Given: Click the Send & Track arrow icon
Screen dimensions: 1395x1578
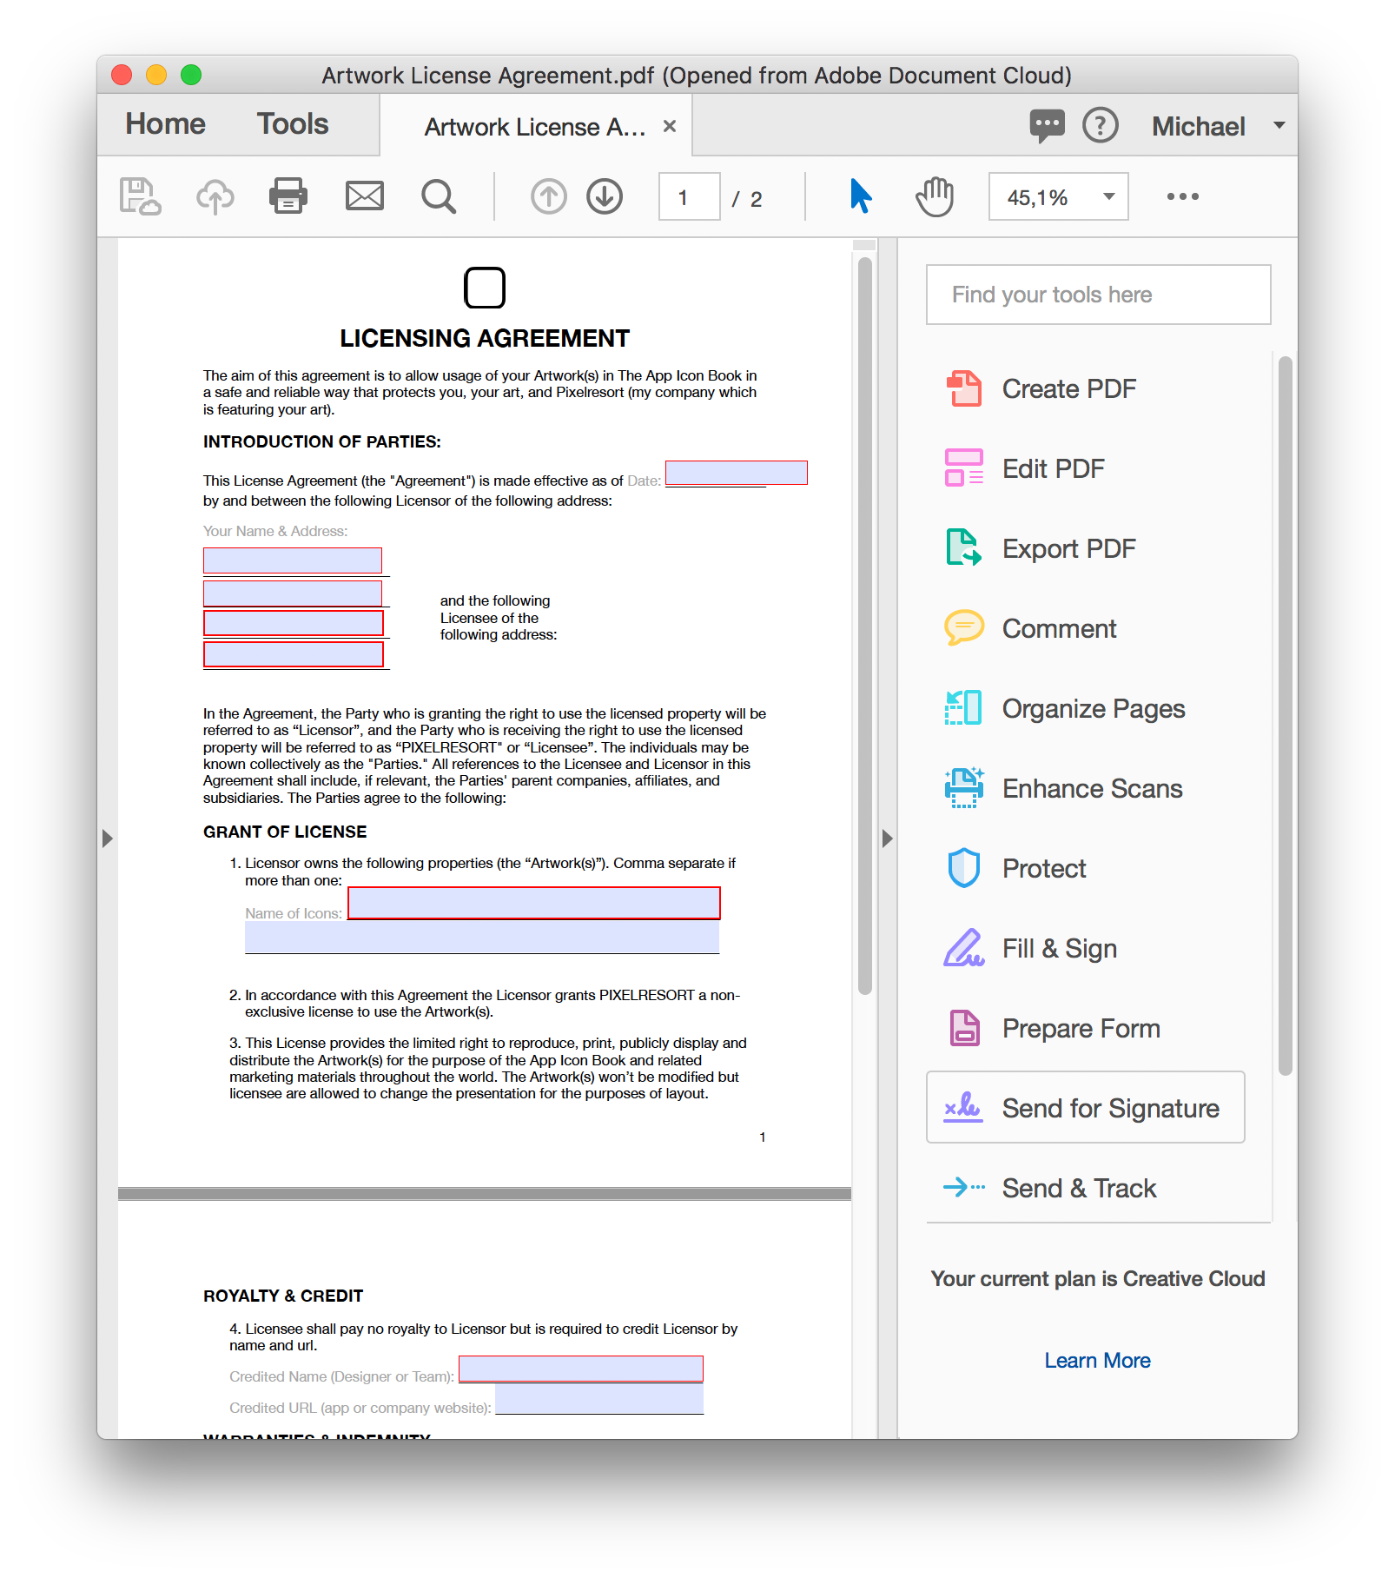Looking at the screenshot, I should [963, 1187].
